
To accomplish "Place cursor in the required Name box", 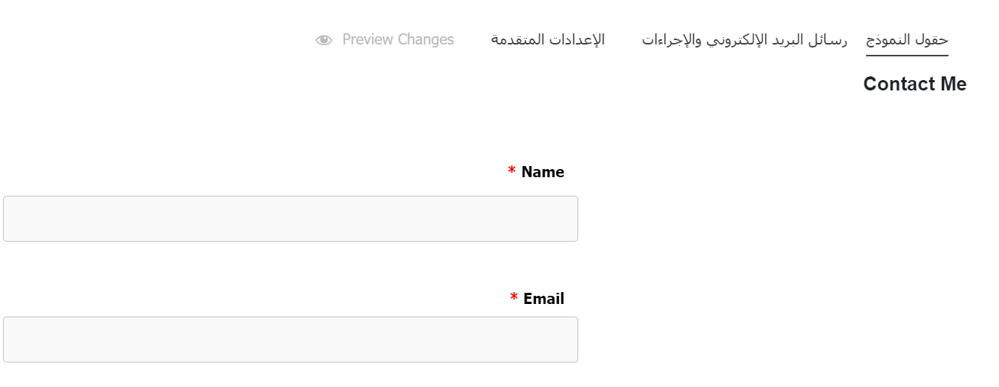I will point(290,219).
